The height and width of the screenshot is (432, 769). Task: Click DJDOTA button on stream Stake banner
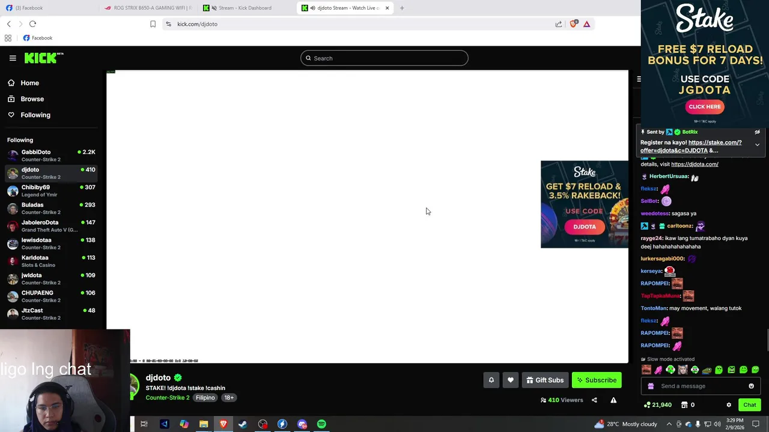click(x=585, y=227)
